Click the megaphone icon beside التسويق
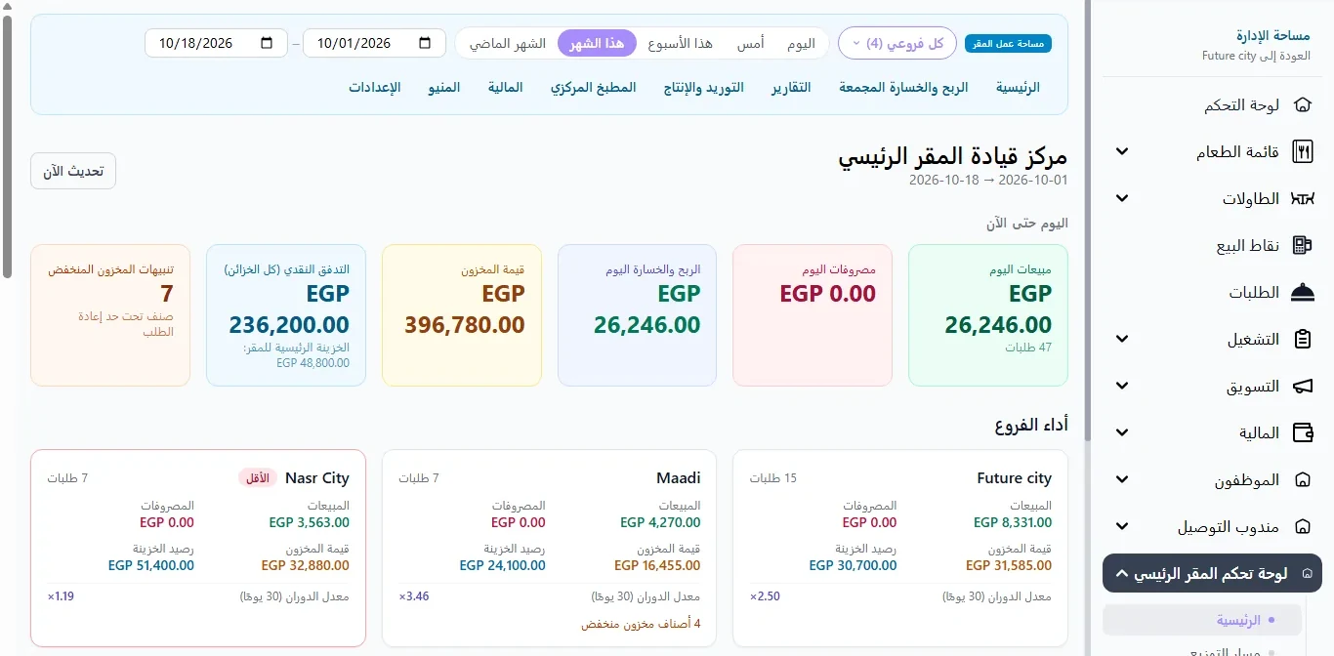This screenshot has height=656, width=1334. [1302, 386]
